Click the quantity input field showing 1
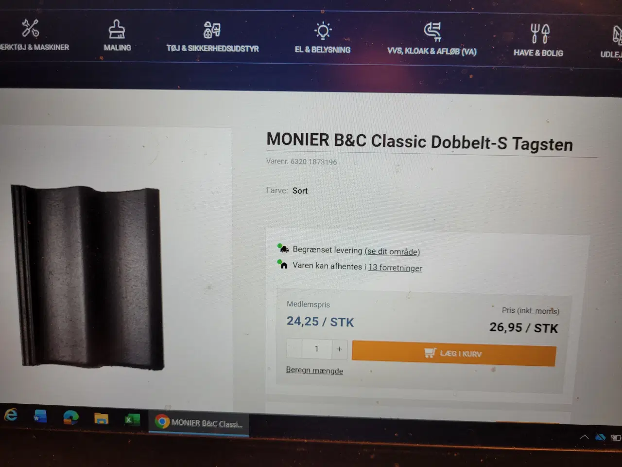The width and height of the screenshot is (622, 467). pyautogui.click(x=317, y=348)
